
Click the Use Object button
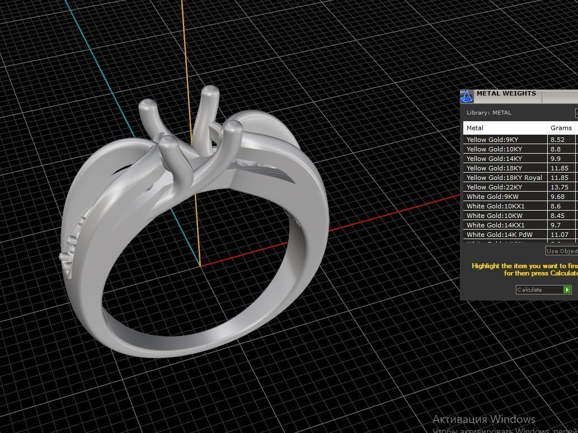tap(562, 251)
